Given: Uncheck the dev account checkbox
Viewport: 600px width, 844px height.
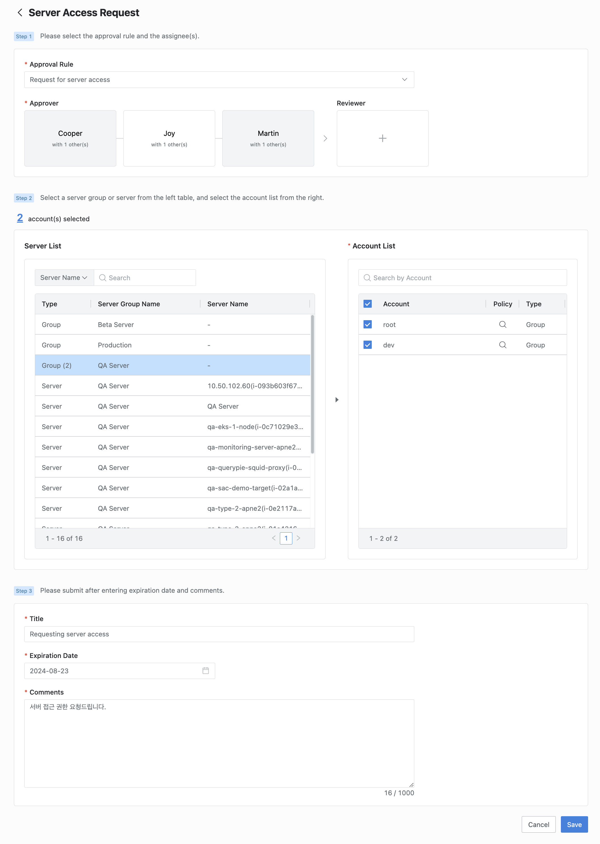Looking at the screenshot, I should tap(367, 345).
